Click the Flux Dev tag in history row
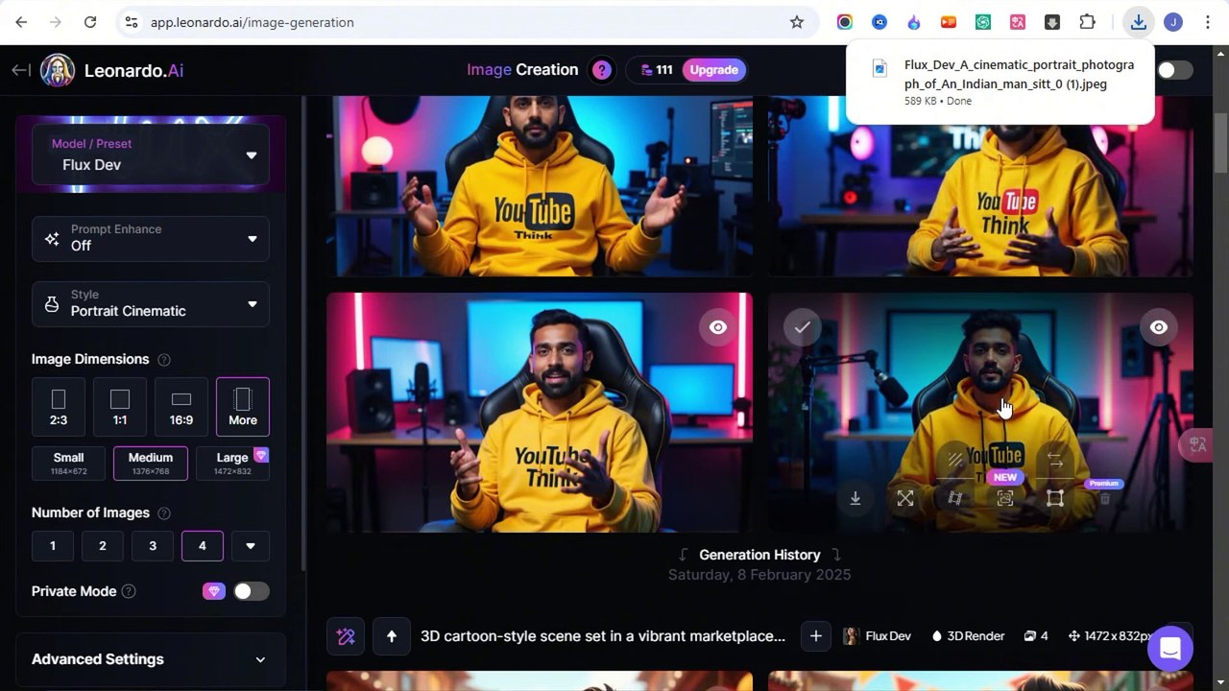The height and width of the screenshot is (691, 1229). pos(878,636)
